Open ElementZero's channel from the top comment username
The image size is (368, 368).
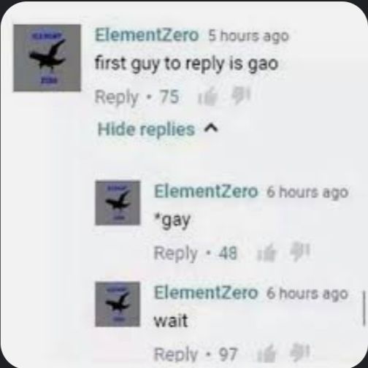pyautogui.click(x=147, y=35)
